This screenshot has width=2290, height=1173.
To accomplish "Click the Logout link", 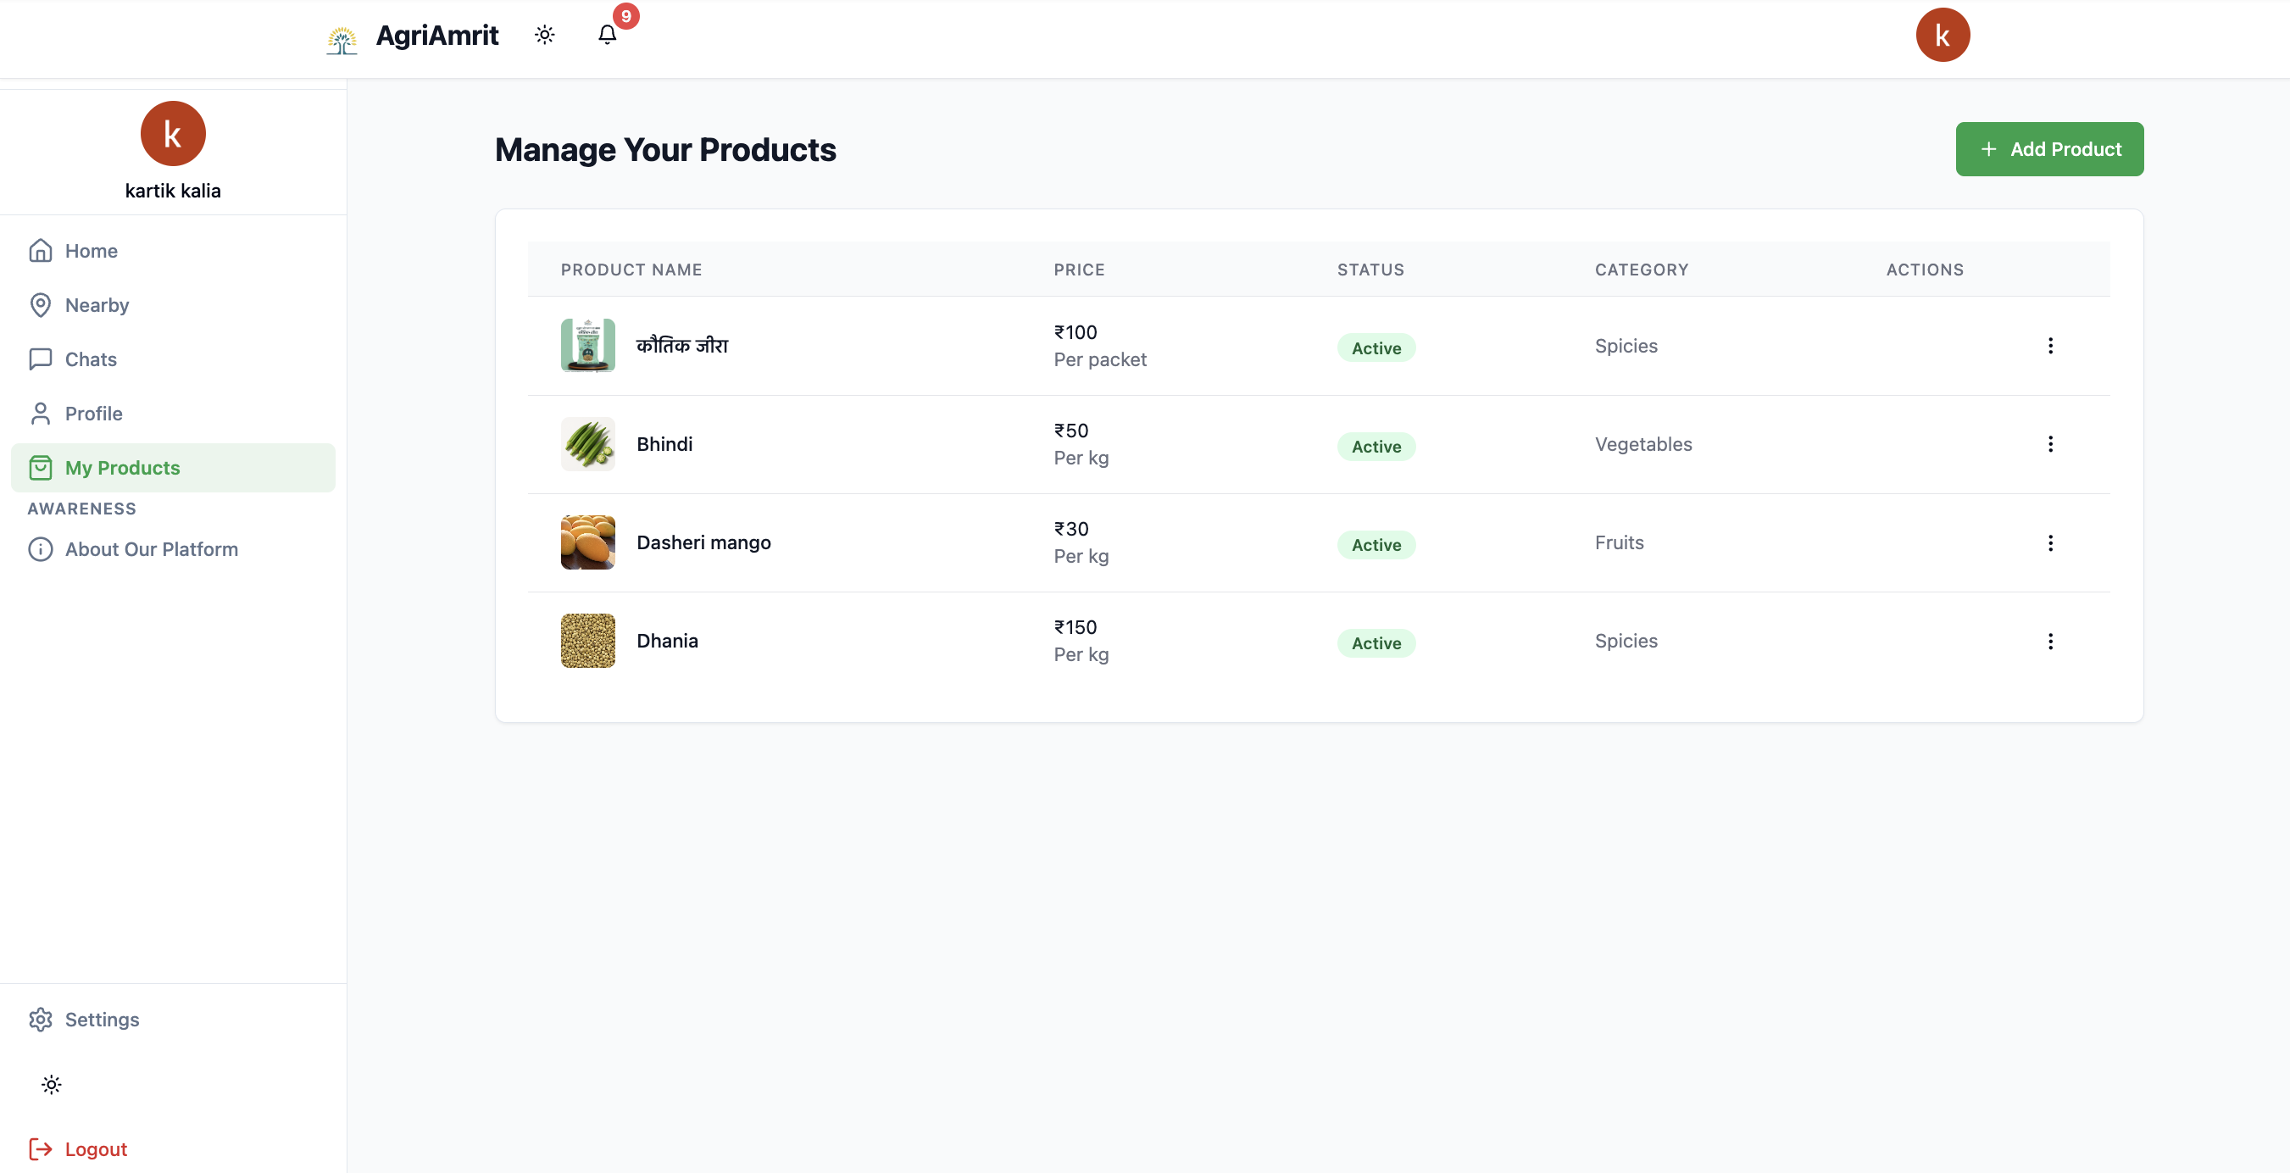I will click(x=95, y=1149).
